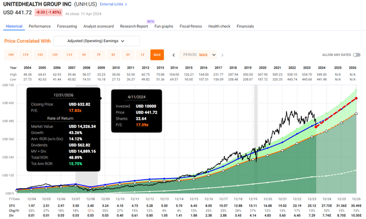Open the Financials tab
366x219 pixels.
pyautogui.click(x=245, y=26)
